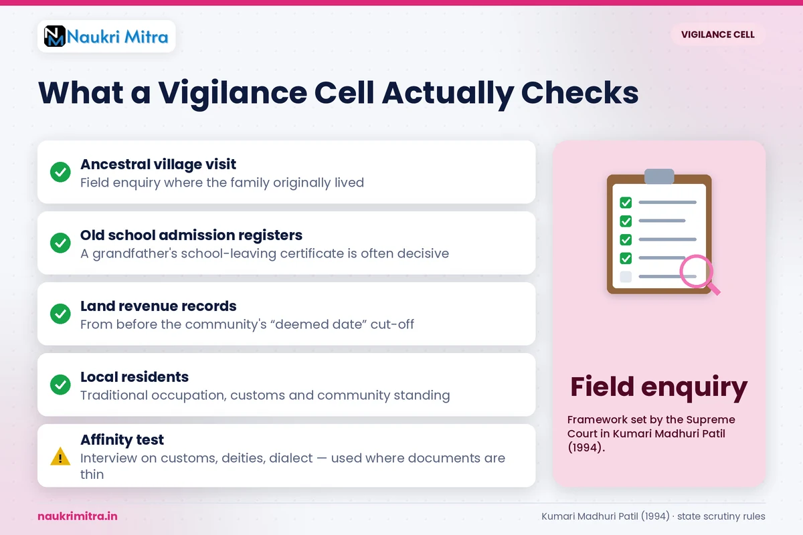Select the 'Affinity test' heading
This screenshot has width=803, height=535.
coord(122,439)
